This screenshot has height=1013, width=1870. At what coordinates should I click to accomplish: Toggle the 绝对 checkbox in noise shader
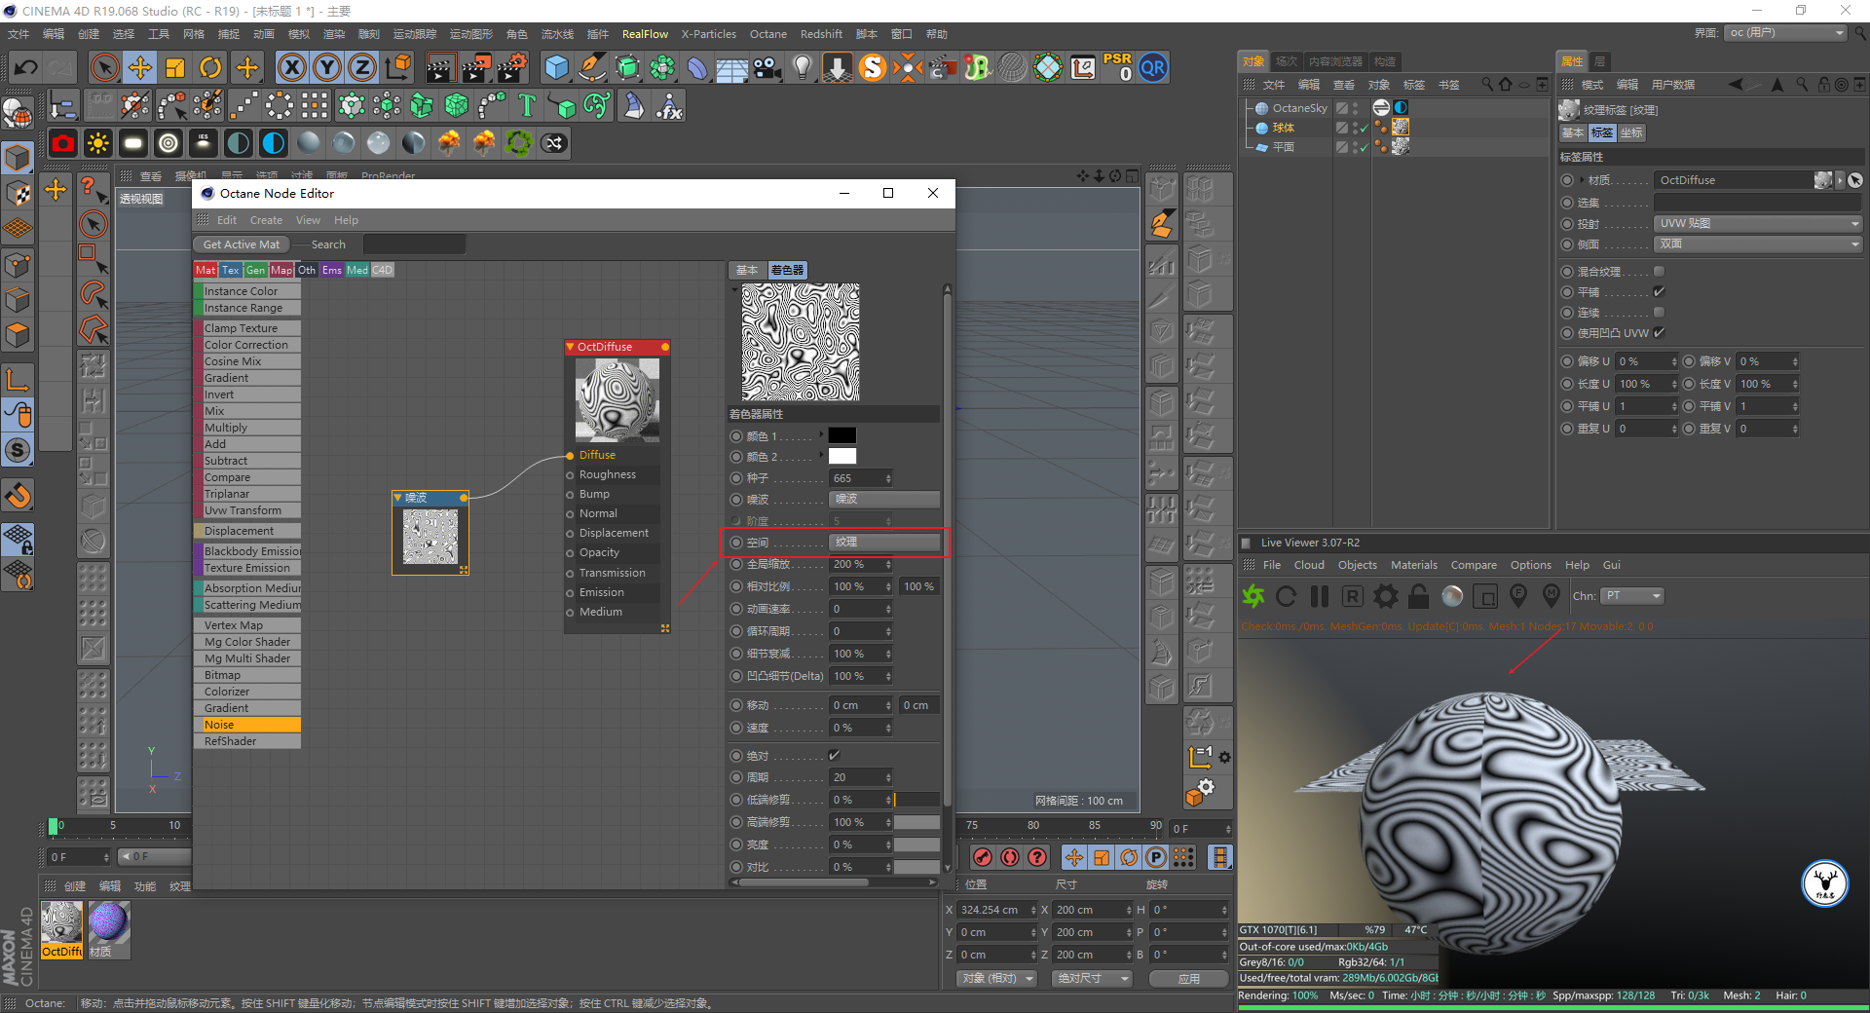[x=834, y=756]
